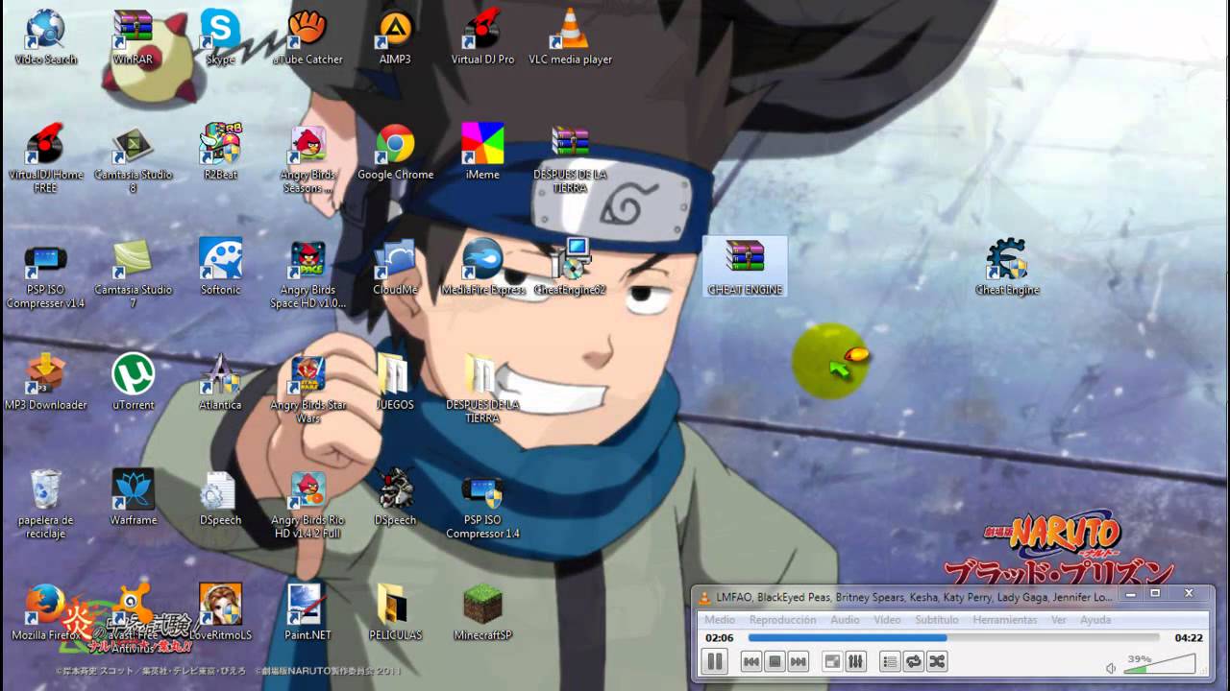This screenshot has height=691, width=1230.
Task: Open the Ver menu
Action: tap(1058, 620)
